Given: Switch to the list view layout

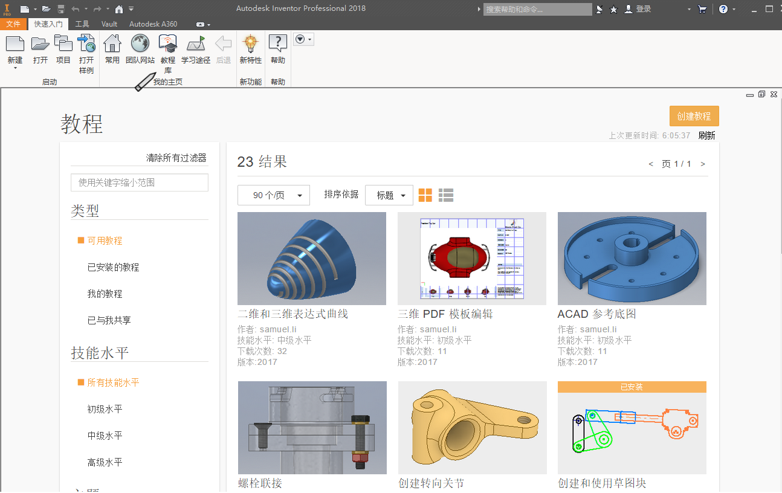Looking at the screenshot, I should pyautogui.click(x=446, y=195).
